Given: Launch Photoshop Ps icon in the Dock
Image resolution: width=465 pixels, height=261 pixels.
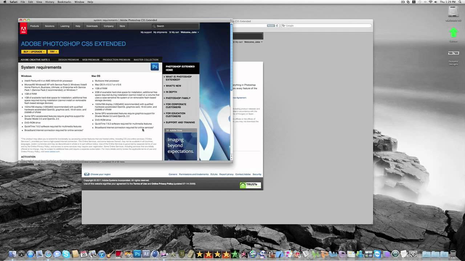Looking at the screenshot, I should pos(137,254).
